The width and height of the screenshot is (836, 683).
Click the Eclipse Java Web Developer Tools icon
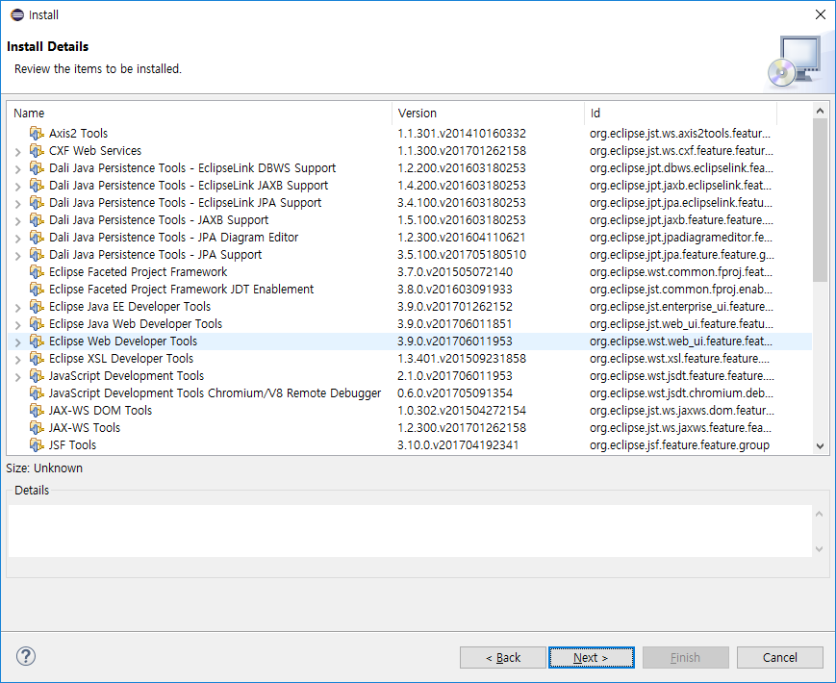click(37, 323)
